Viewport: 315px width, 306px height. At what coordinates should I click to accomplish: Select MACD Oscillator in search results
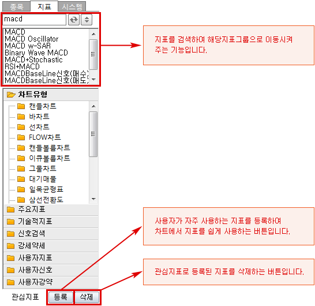[32, 39]
